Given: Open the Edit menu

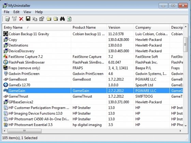Looking at the screenshot, I should 16,12.
